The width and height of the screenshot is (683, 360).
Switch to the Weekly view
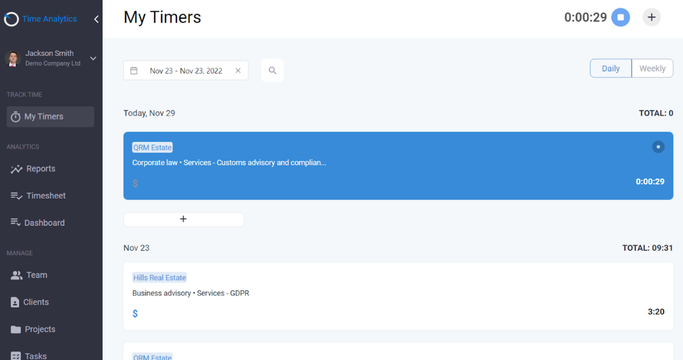(652, 68)
